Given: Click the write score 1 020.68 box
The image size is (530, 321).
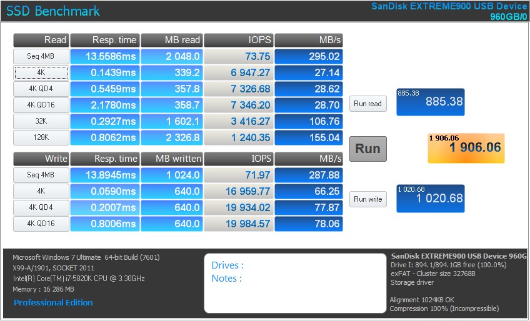Looking at the screenshot, I should [x=430, y=198].
